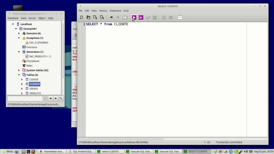Expand the Domains (6) node
The height and width of the screenshot is (154, 274).
(19, 33)
